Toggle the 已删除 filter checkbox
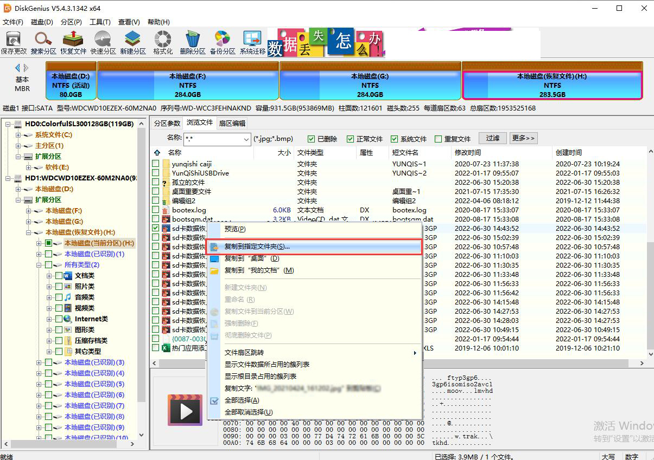The height and width of the screenshot is (460, 654). [x=312, y=139]
